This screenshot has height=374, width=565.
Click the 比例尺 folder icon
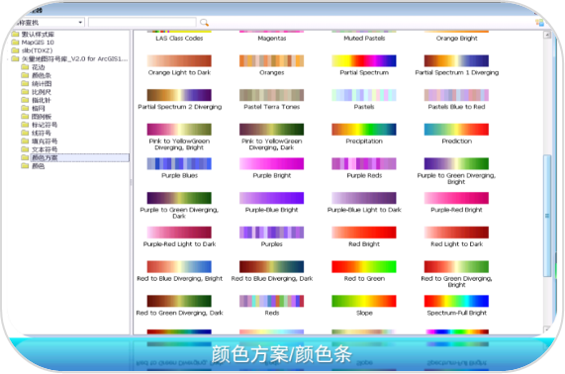click(25, 92)
